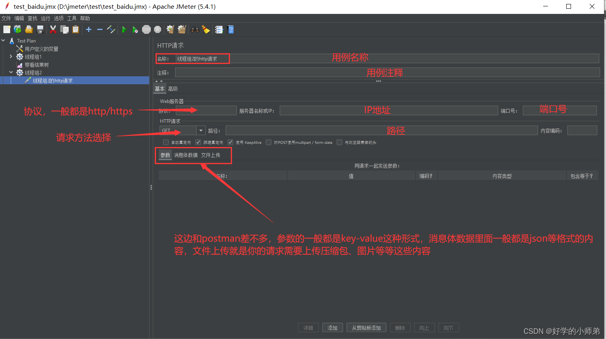The image size is (606, 339).
Task: Click the Paste clipboard icon
Action: pos(76,29)
